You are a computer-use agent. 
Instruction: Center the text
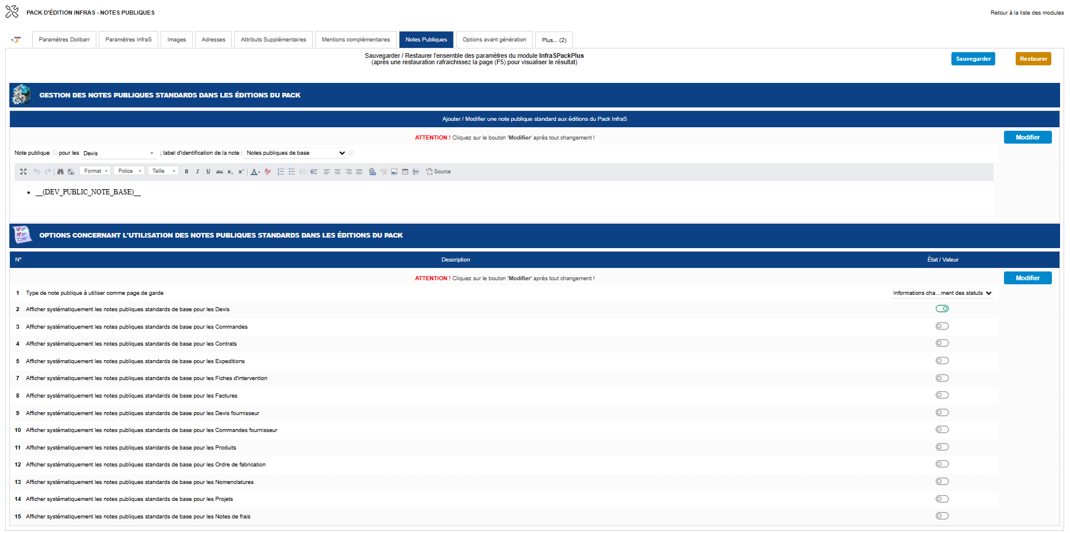click(x=338, y=172)
